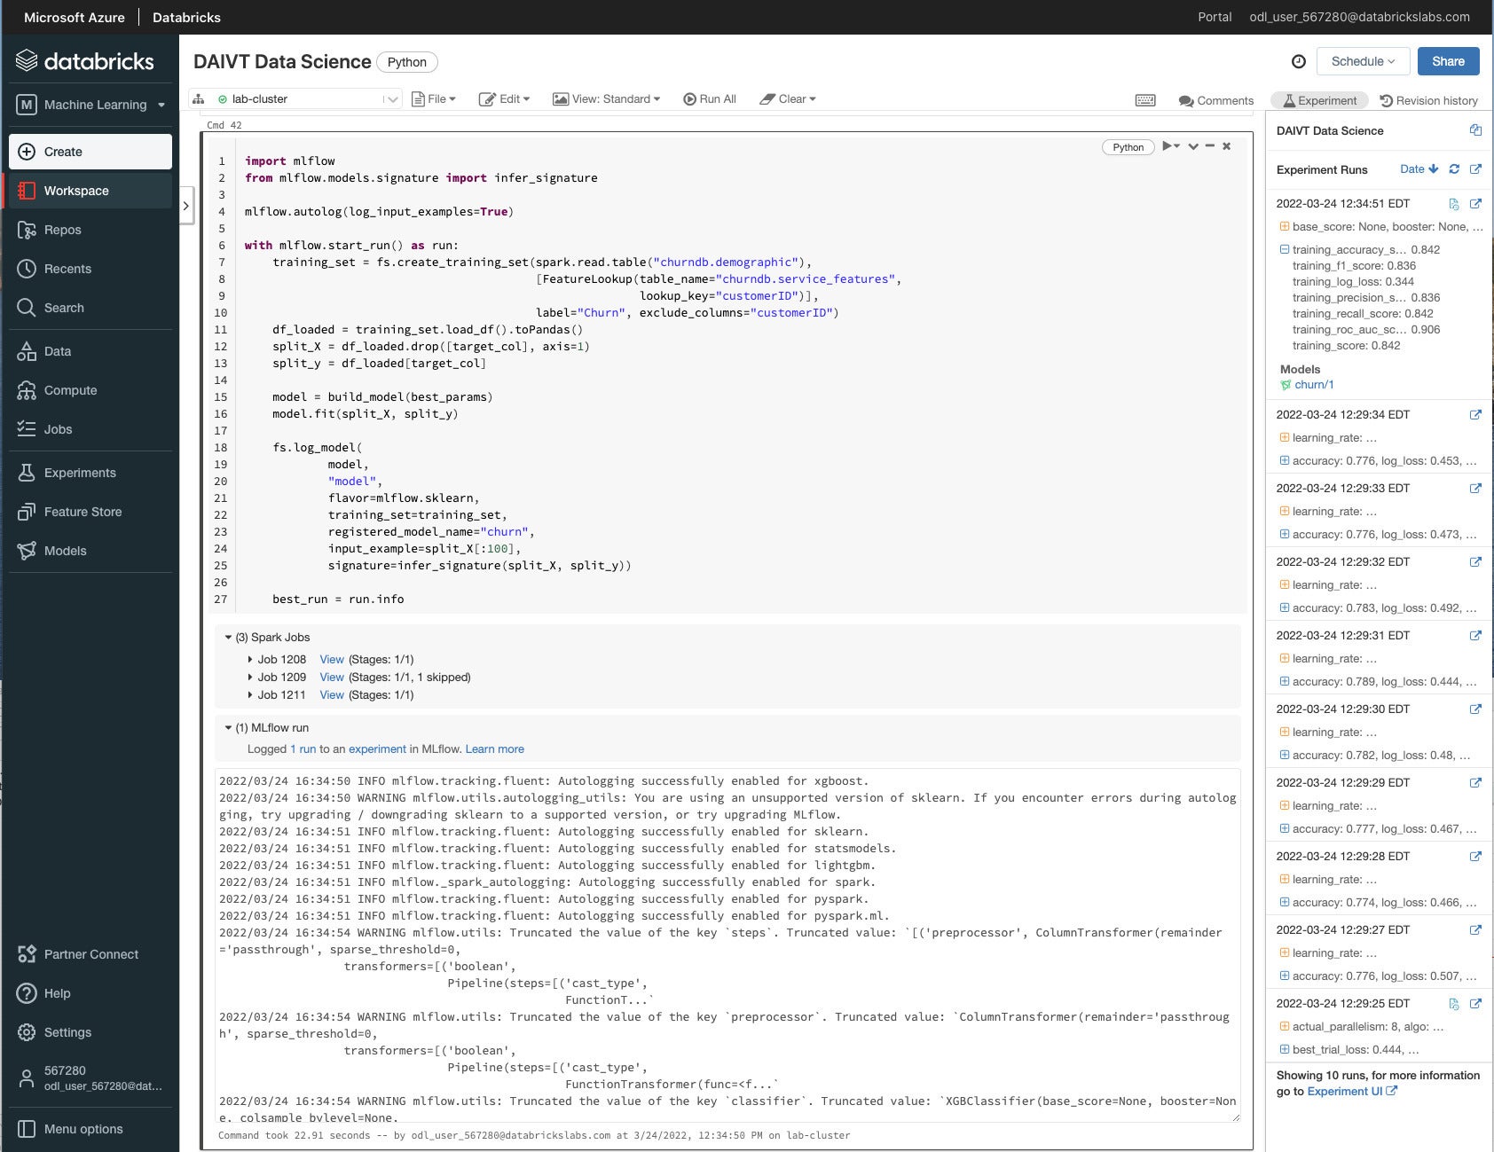The width and height of the screenshot is (1494, 1152).
Task: Click the Run All button
Action: (710, 99)
